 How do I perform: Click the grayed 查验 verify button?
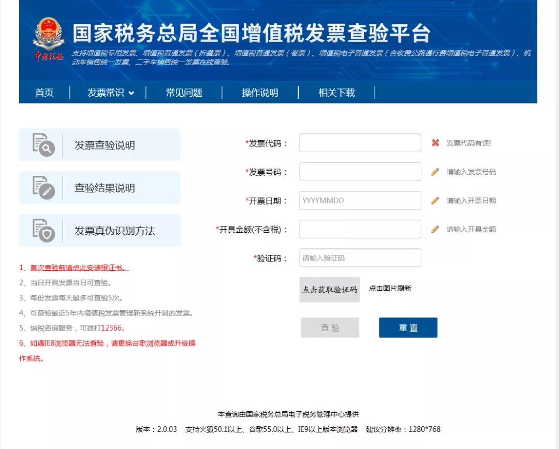[330, 327]
